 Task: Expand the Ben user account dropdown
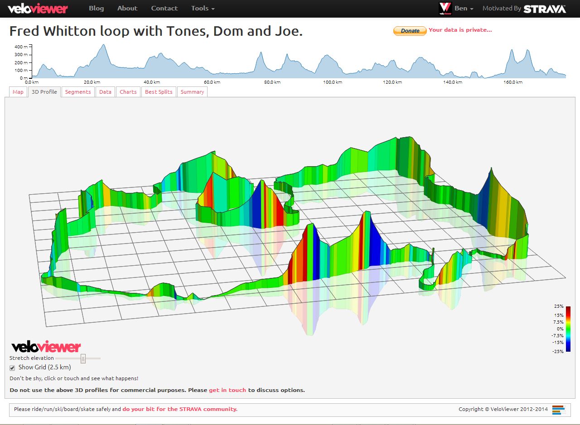click(463, 8)
